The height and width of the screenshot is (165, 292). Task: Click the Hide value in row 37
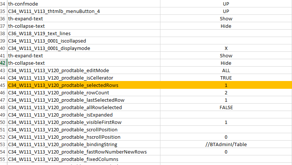point(226,26)
